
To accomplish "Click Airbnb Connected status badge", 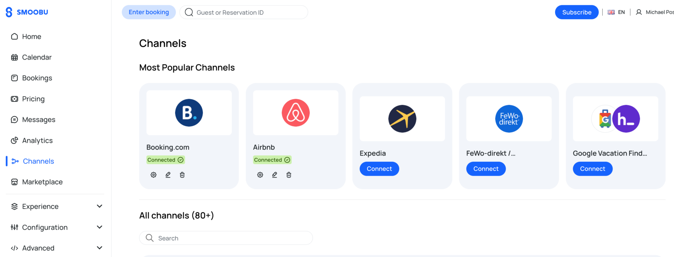I will tap(272, 160).
